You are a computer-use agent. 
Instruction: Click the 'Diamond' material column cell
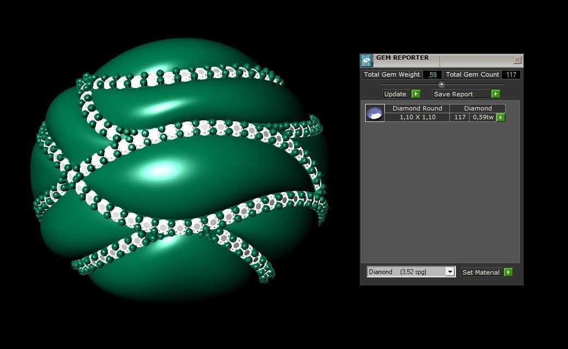click(478, 108)
